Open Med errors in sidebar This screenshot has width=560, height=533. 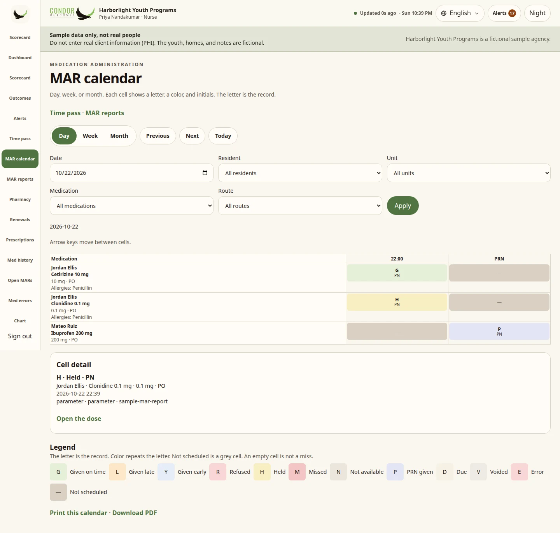click(x=20, y=301)
